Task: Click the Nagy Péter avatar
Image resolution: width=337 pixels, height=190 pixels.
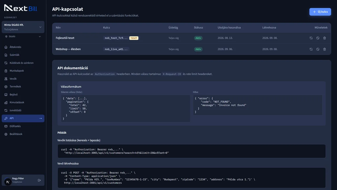Action: pos(8,182)
